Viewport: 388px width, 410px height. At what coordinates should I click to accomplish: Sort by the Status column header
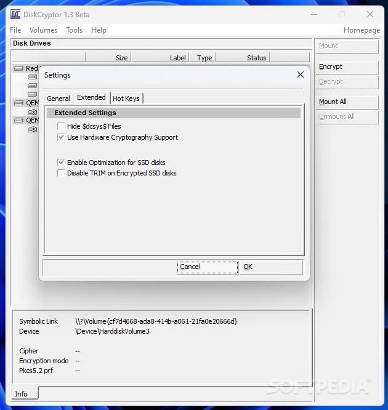tap(243, 57)
